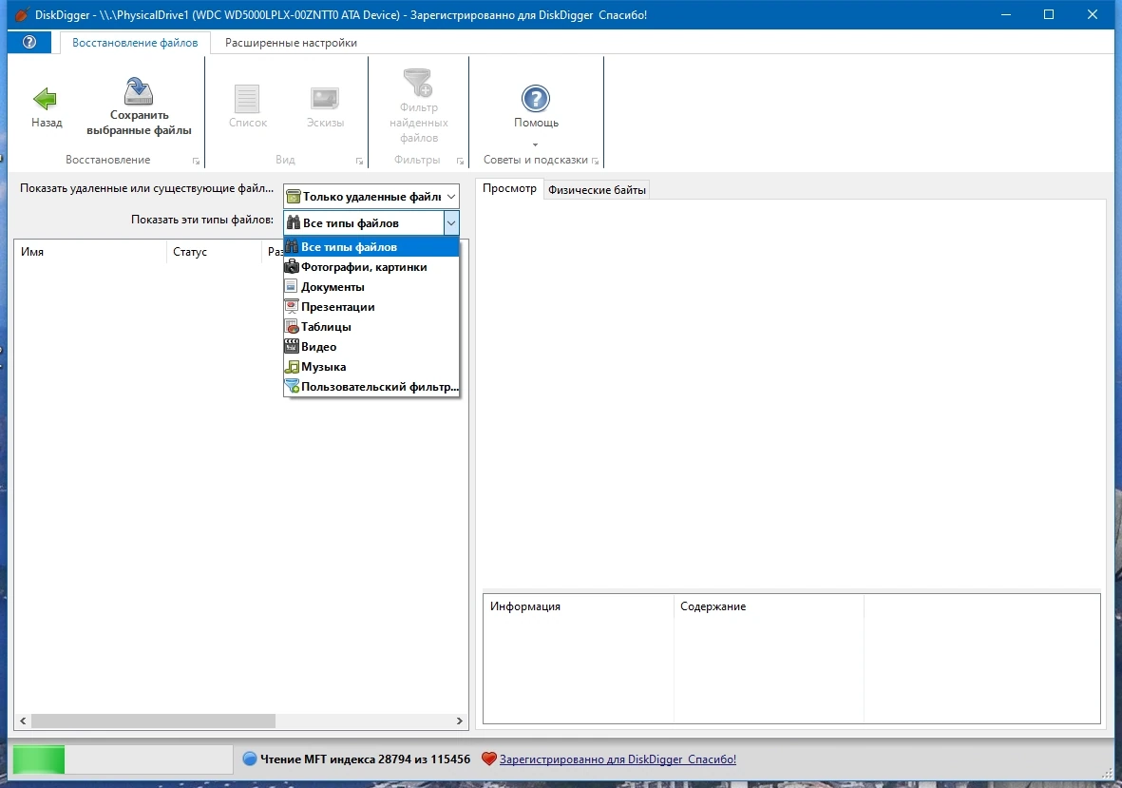Switch to Эскизы thumbnails view
Screen dimensions: 1122x788
[325, 107]
